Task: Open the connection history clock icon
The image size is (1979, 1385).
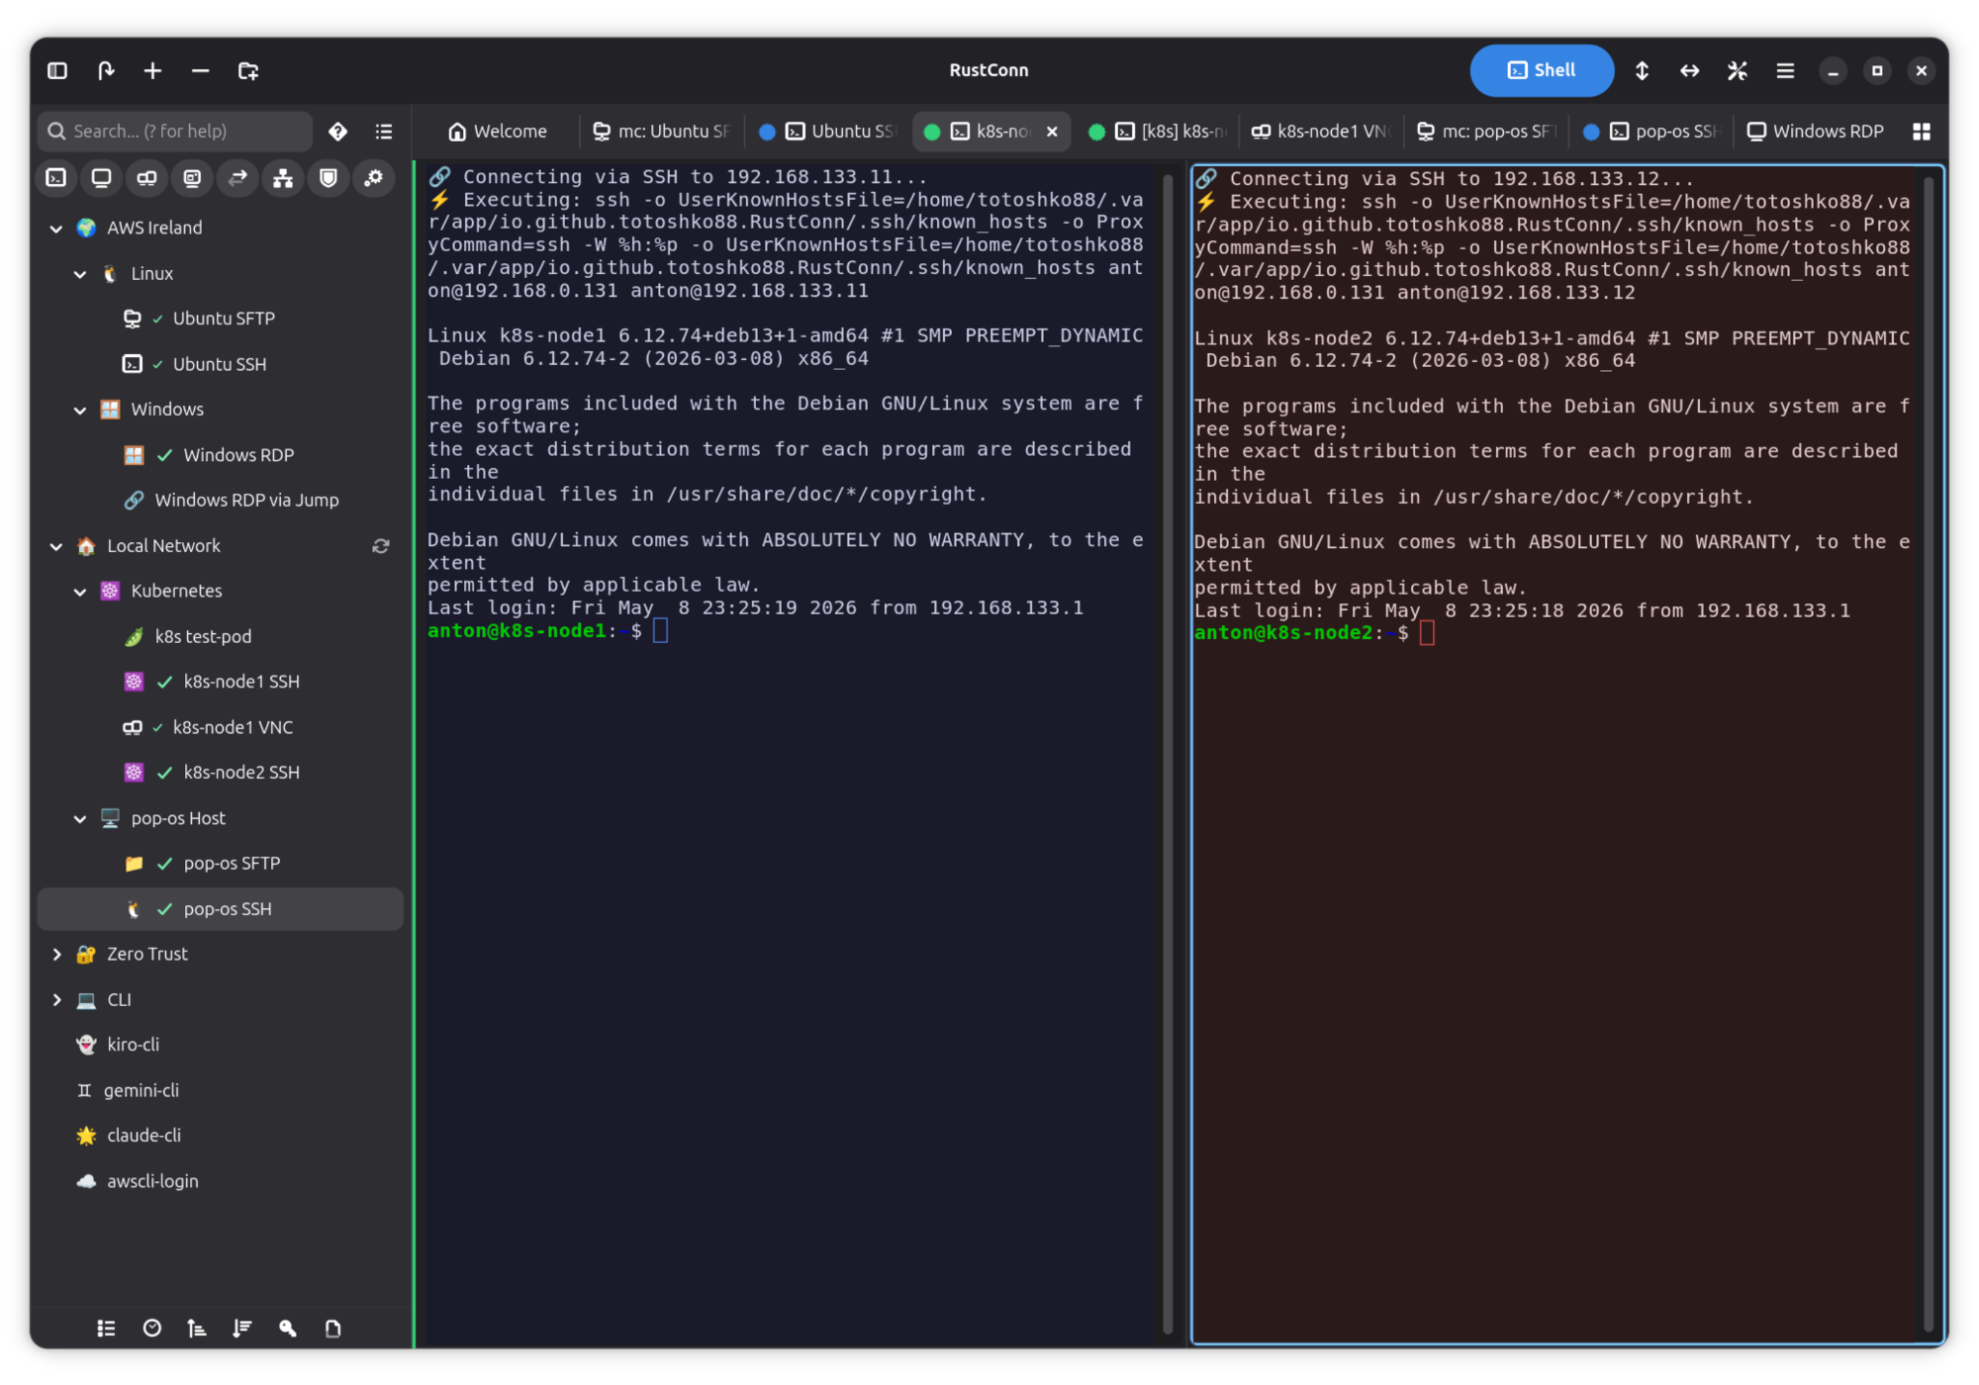Action: pos(151,1329)
